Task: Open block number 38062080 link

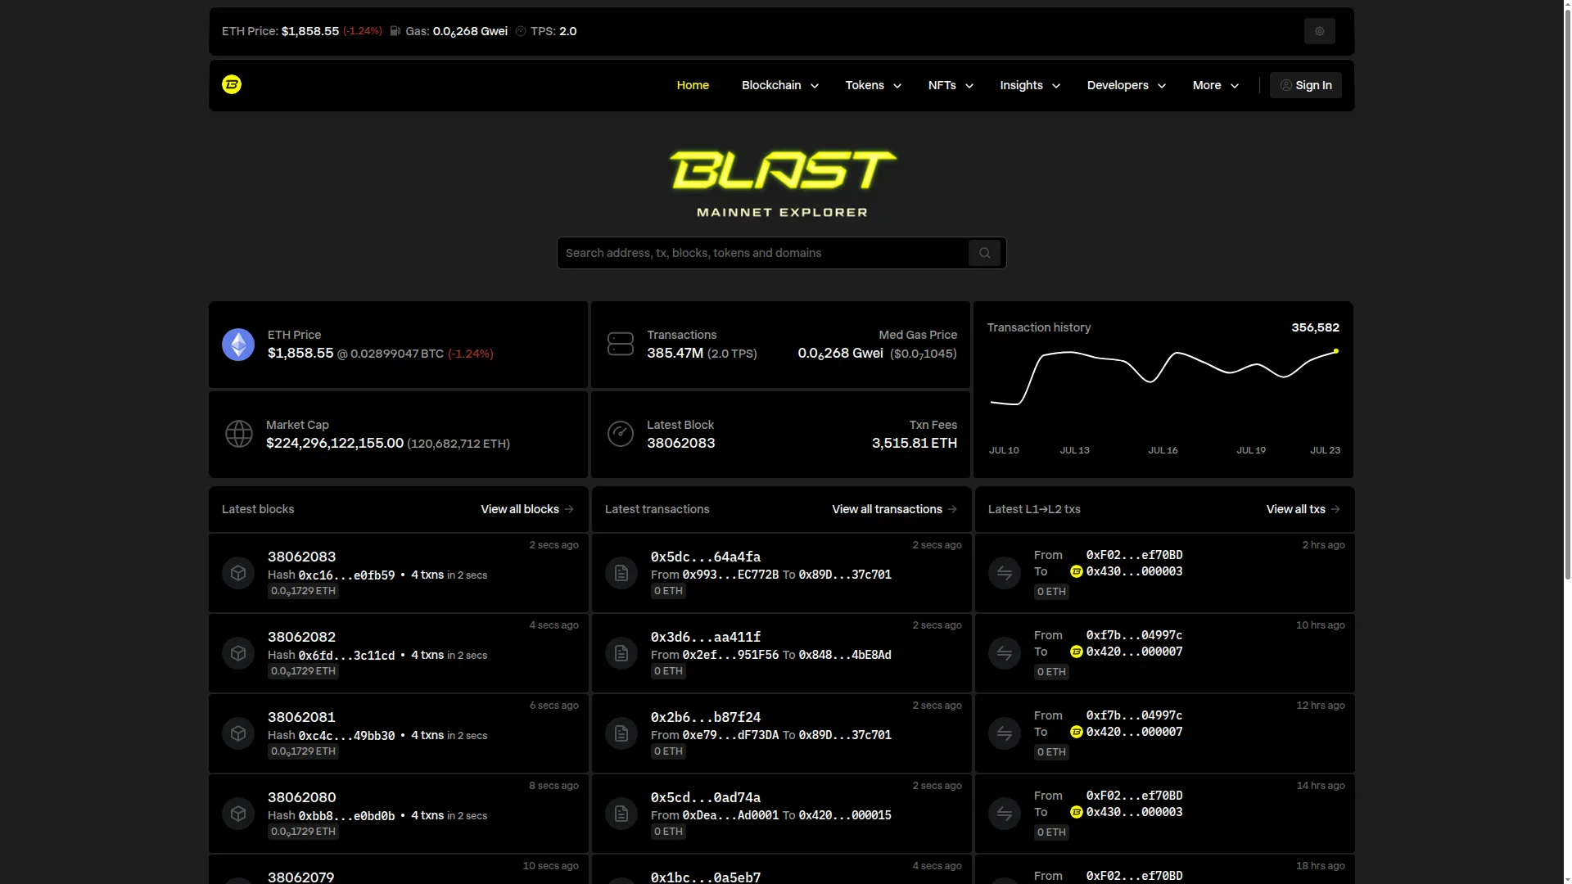Action: point(301,797)
